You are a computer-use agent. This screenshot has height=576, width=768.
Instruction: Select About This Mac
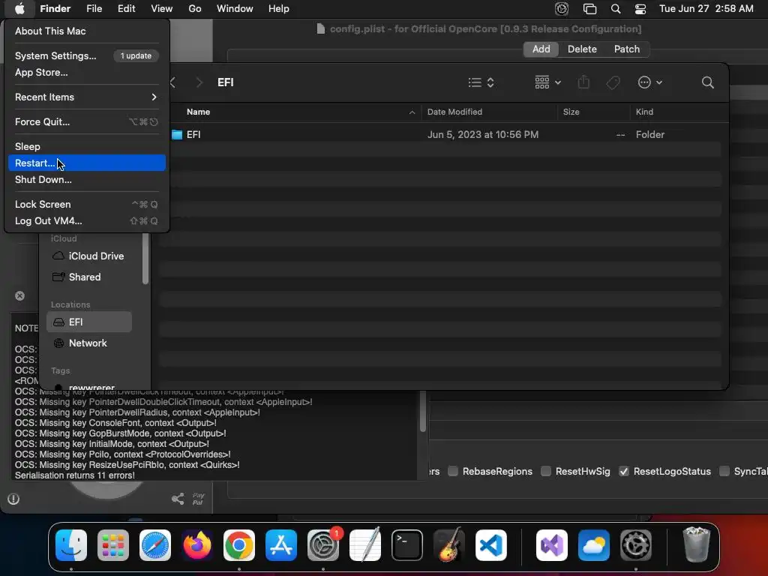pos(87,31)
